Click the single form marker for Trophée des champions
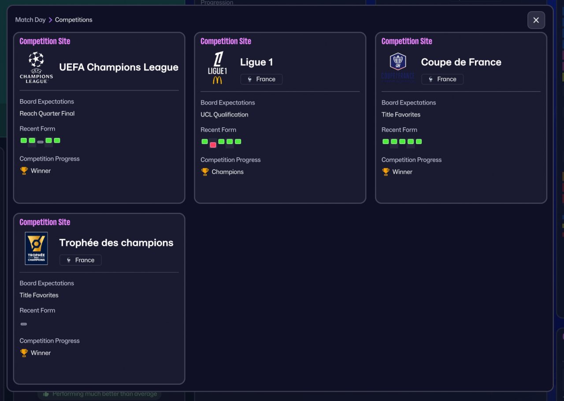The height and width of the screenshot is (401, 564). tap(24, 324)
